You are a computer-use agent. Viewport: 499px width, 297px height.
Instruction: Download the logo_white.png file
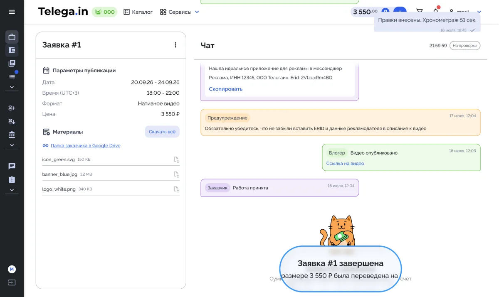tap(176, 189)
